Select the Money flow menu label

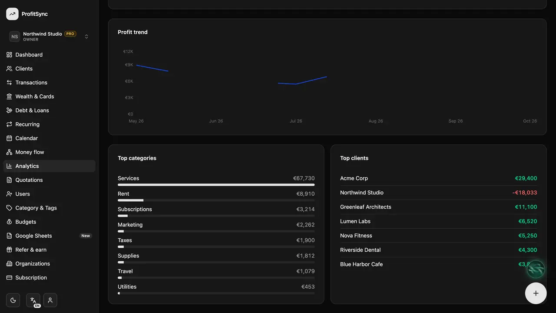coord(30,152)
